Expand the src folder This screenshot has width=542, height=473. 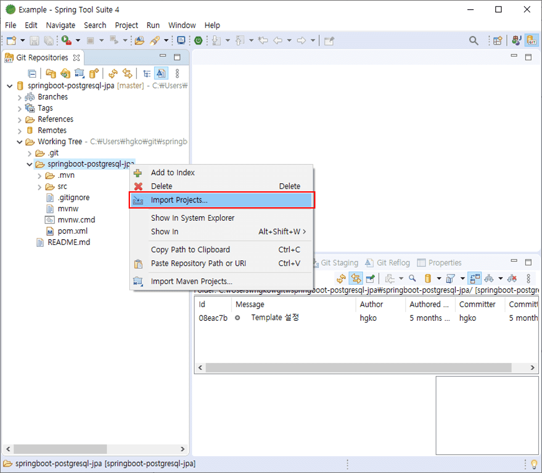click(x=40, y=187)
